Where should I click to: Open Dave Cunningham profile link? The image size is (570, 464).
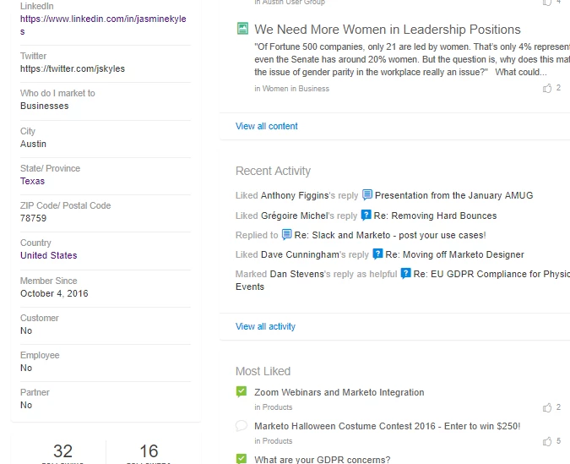click(300, 254)
